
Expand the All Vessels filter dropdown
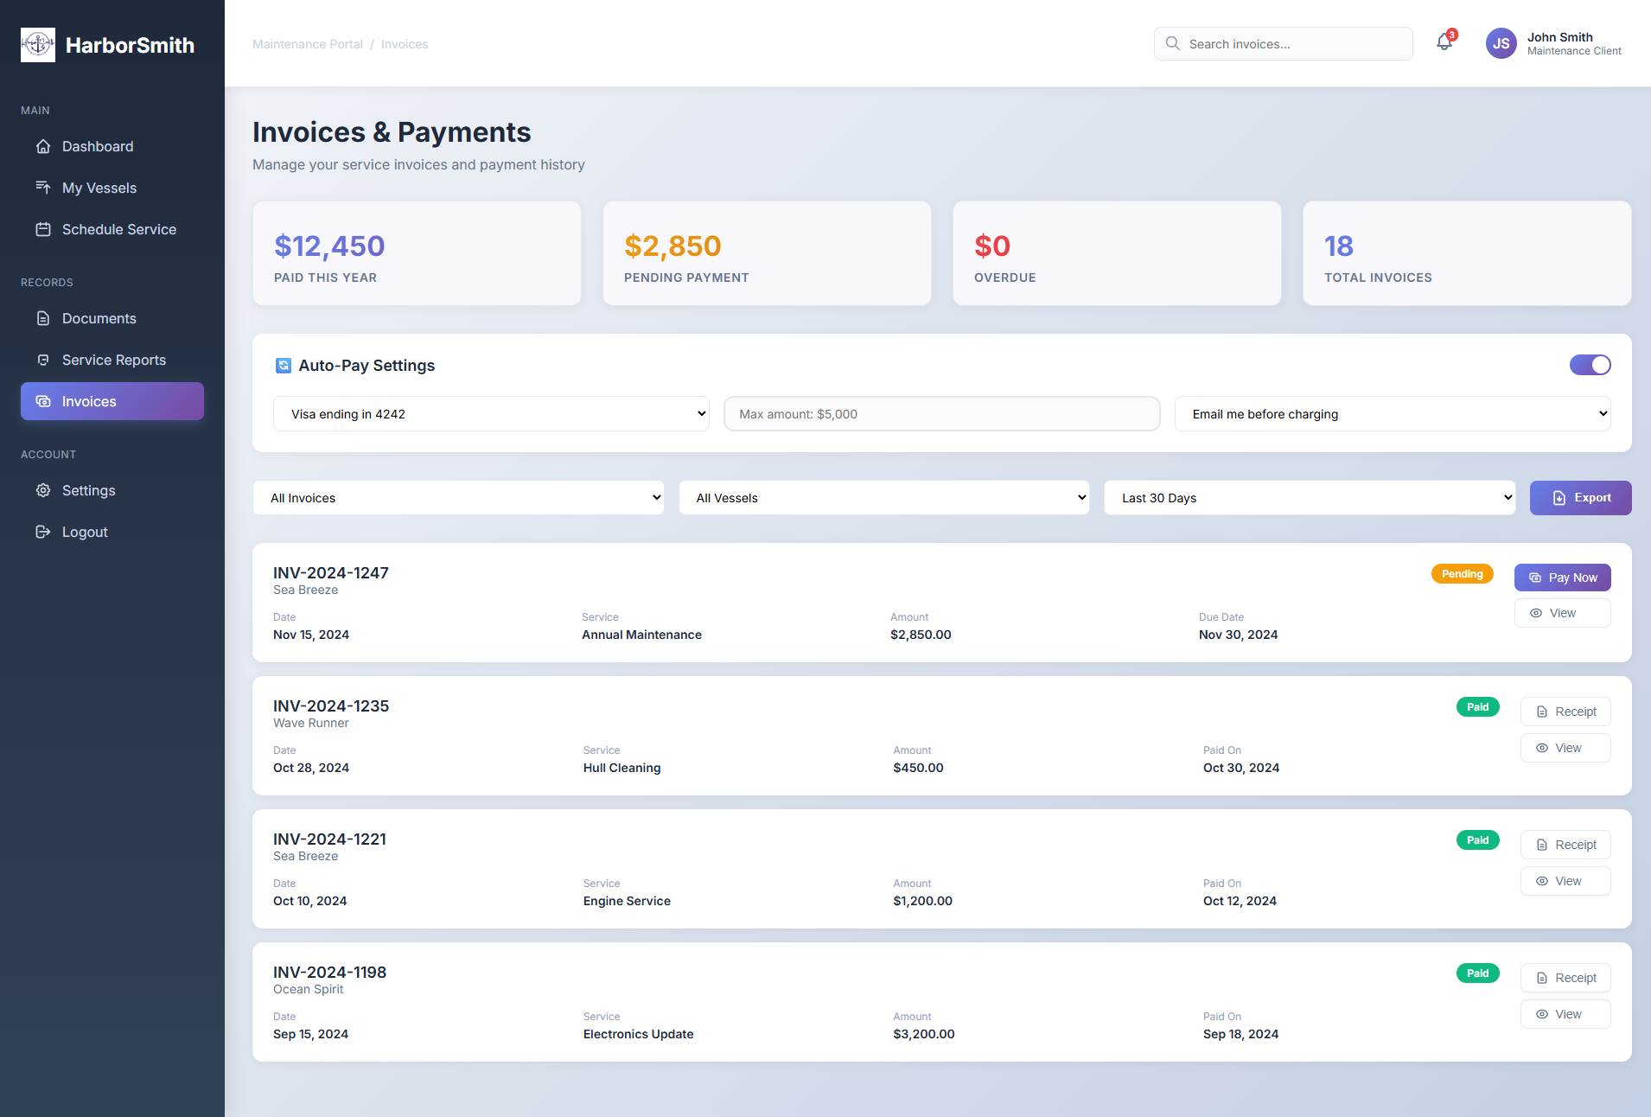click(883, 498)
